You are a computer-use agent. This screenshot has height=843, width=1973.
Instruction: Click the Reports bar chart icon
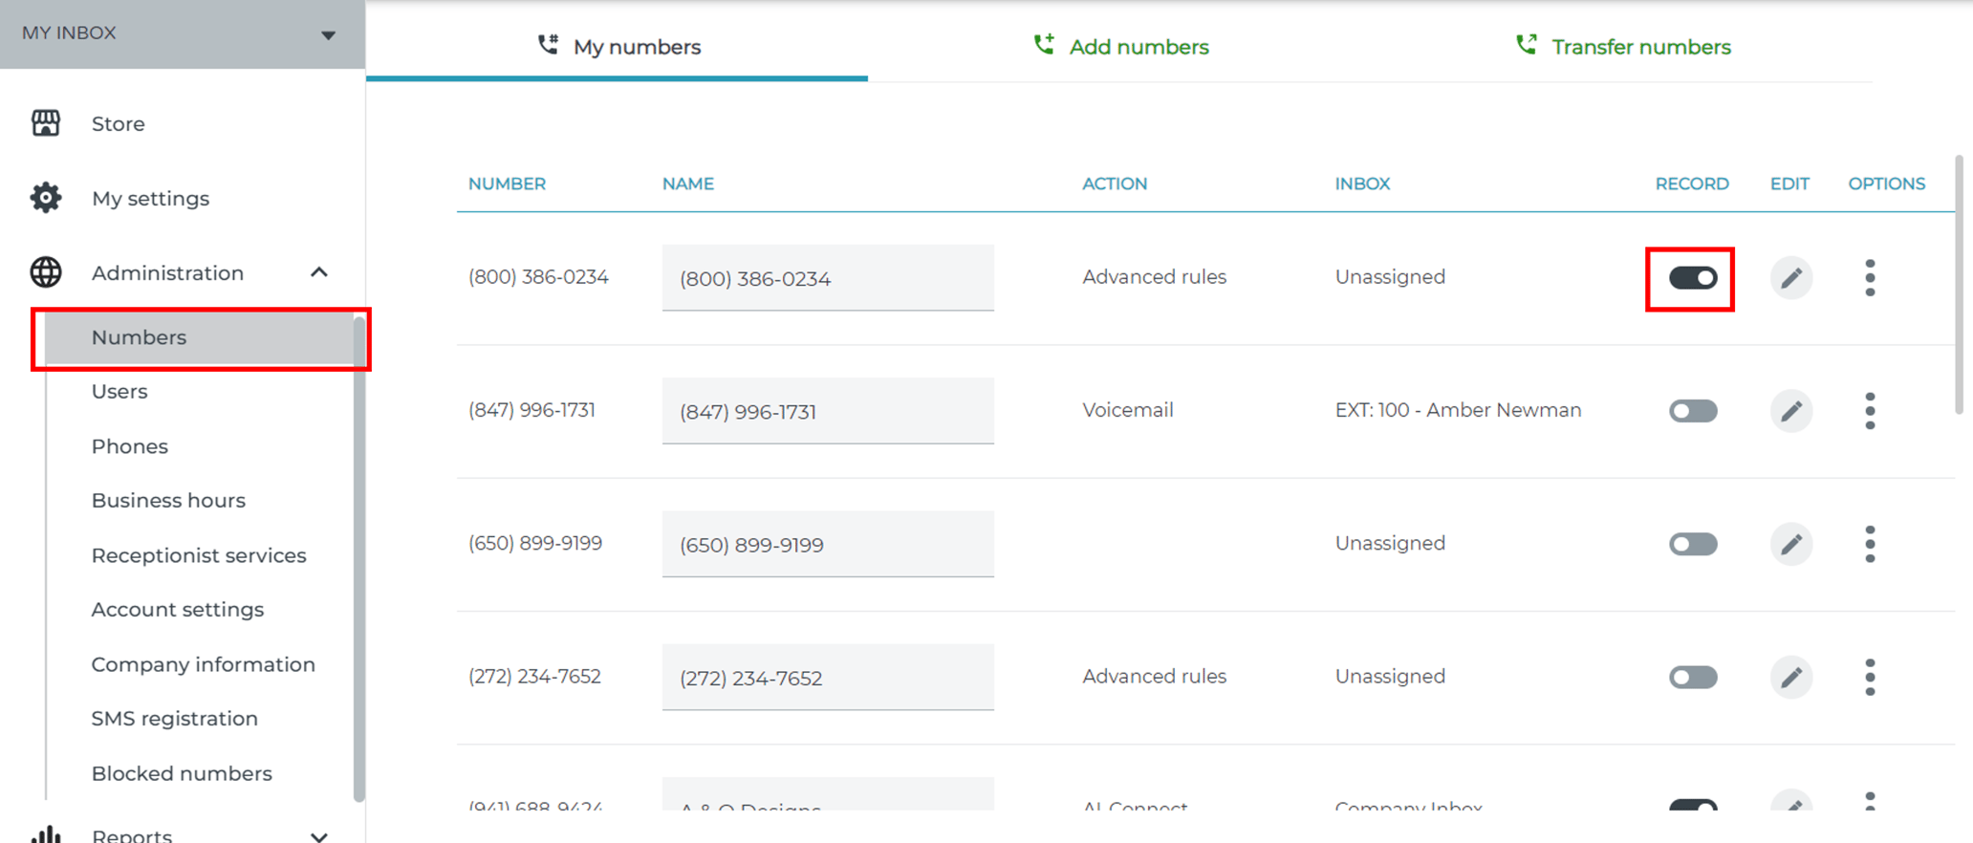tap(45, 834)
